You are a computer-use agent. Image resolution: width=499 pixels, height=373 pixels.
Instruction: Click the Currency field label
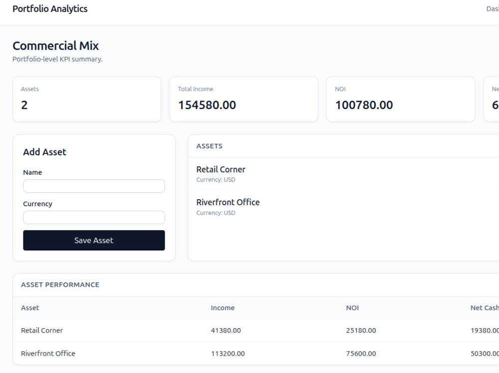[x=37, y=204]
